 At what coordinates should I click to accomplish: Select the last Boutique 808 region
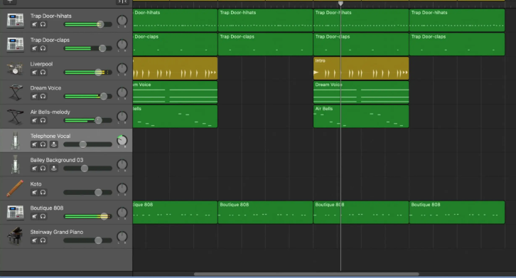pos(457,212)
